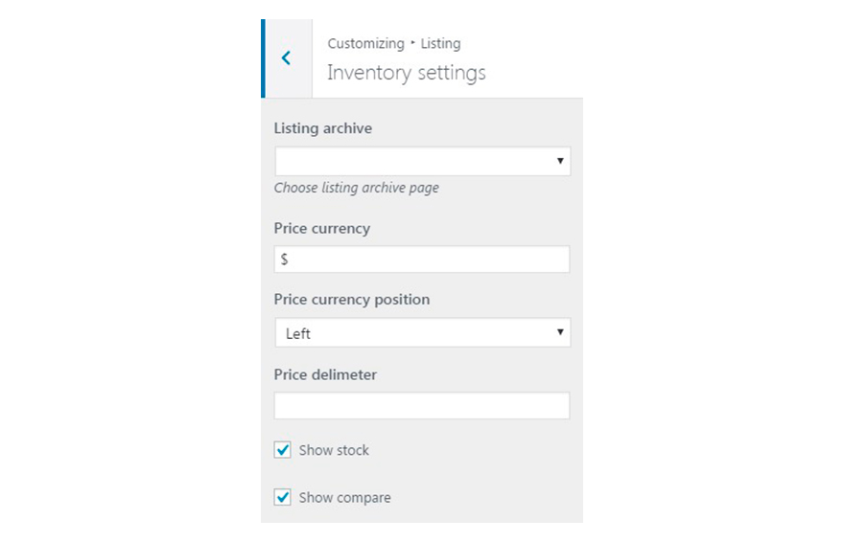Viewport: 844px width, 542px height.
Task: Click the triangle arrow beside the Left option
Action: tap(560, 333)
